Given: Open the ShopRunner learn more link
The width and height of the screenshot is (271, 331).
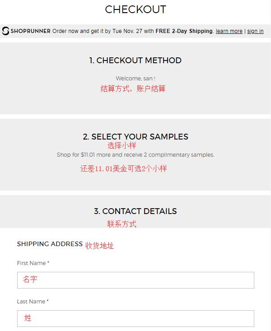Looking at the screenshot, I should tap(229, 31).
